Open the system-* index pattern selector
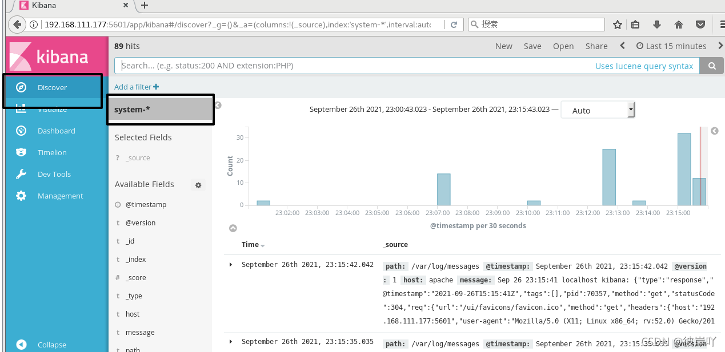 click(x=159, y=110)
